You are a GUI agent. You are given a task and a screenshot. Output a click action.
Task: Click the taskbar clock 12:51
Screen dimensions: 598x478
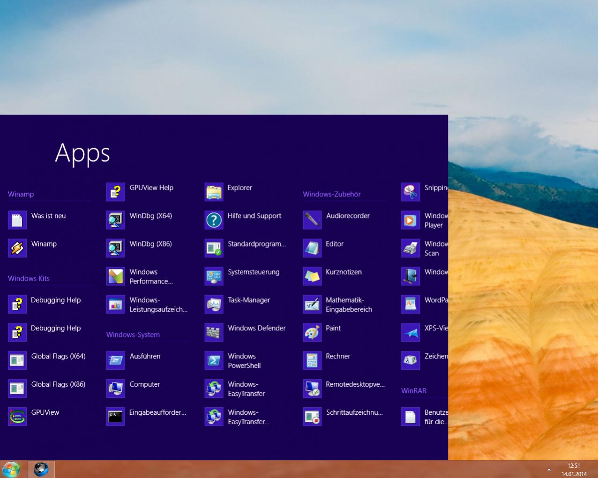[x=574, y=466]
